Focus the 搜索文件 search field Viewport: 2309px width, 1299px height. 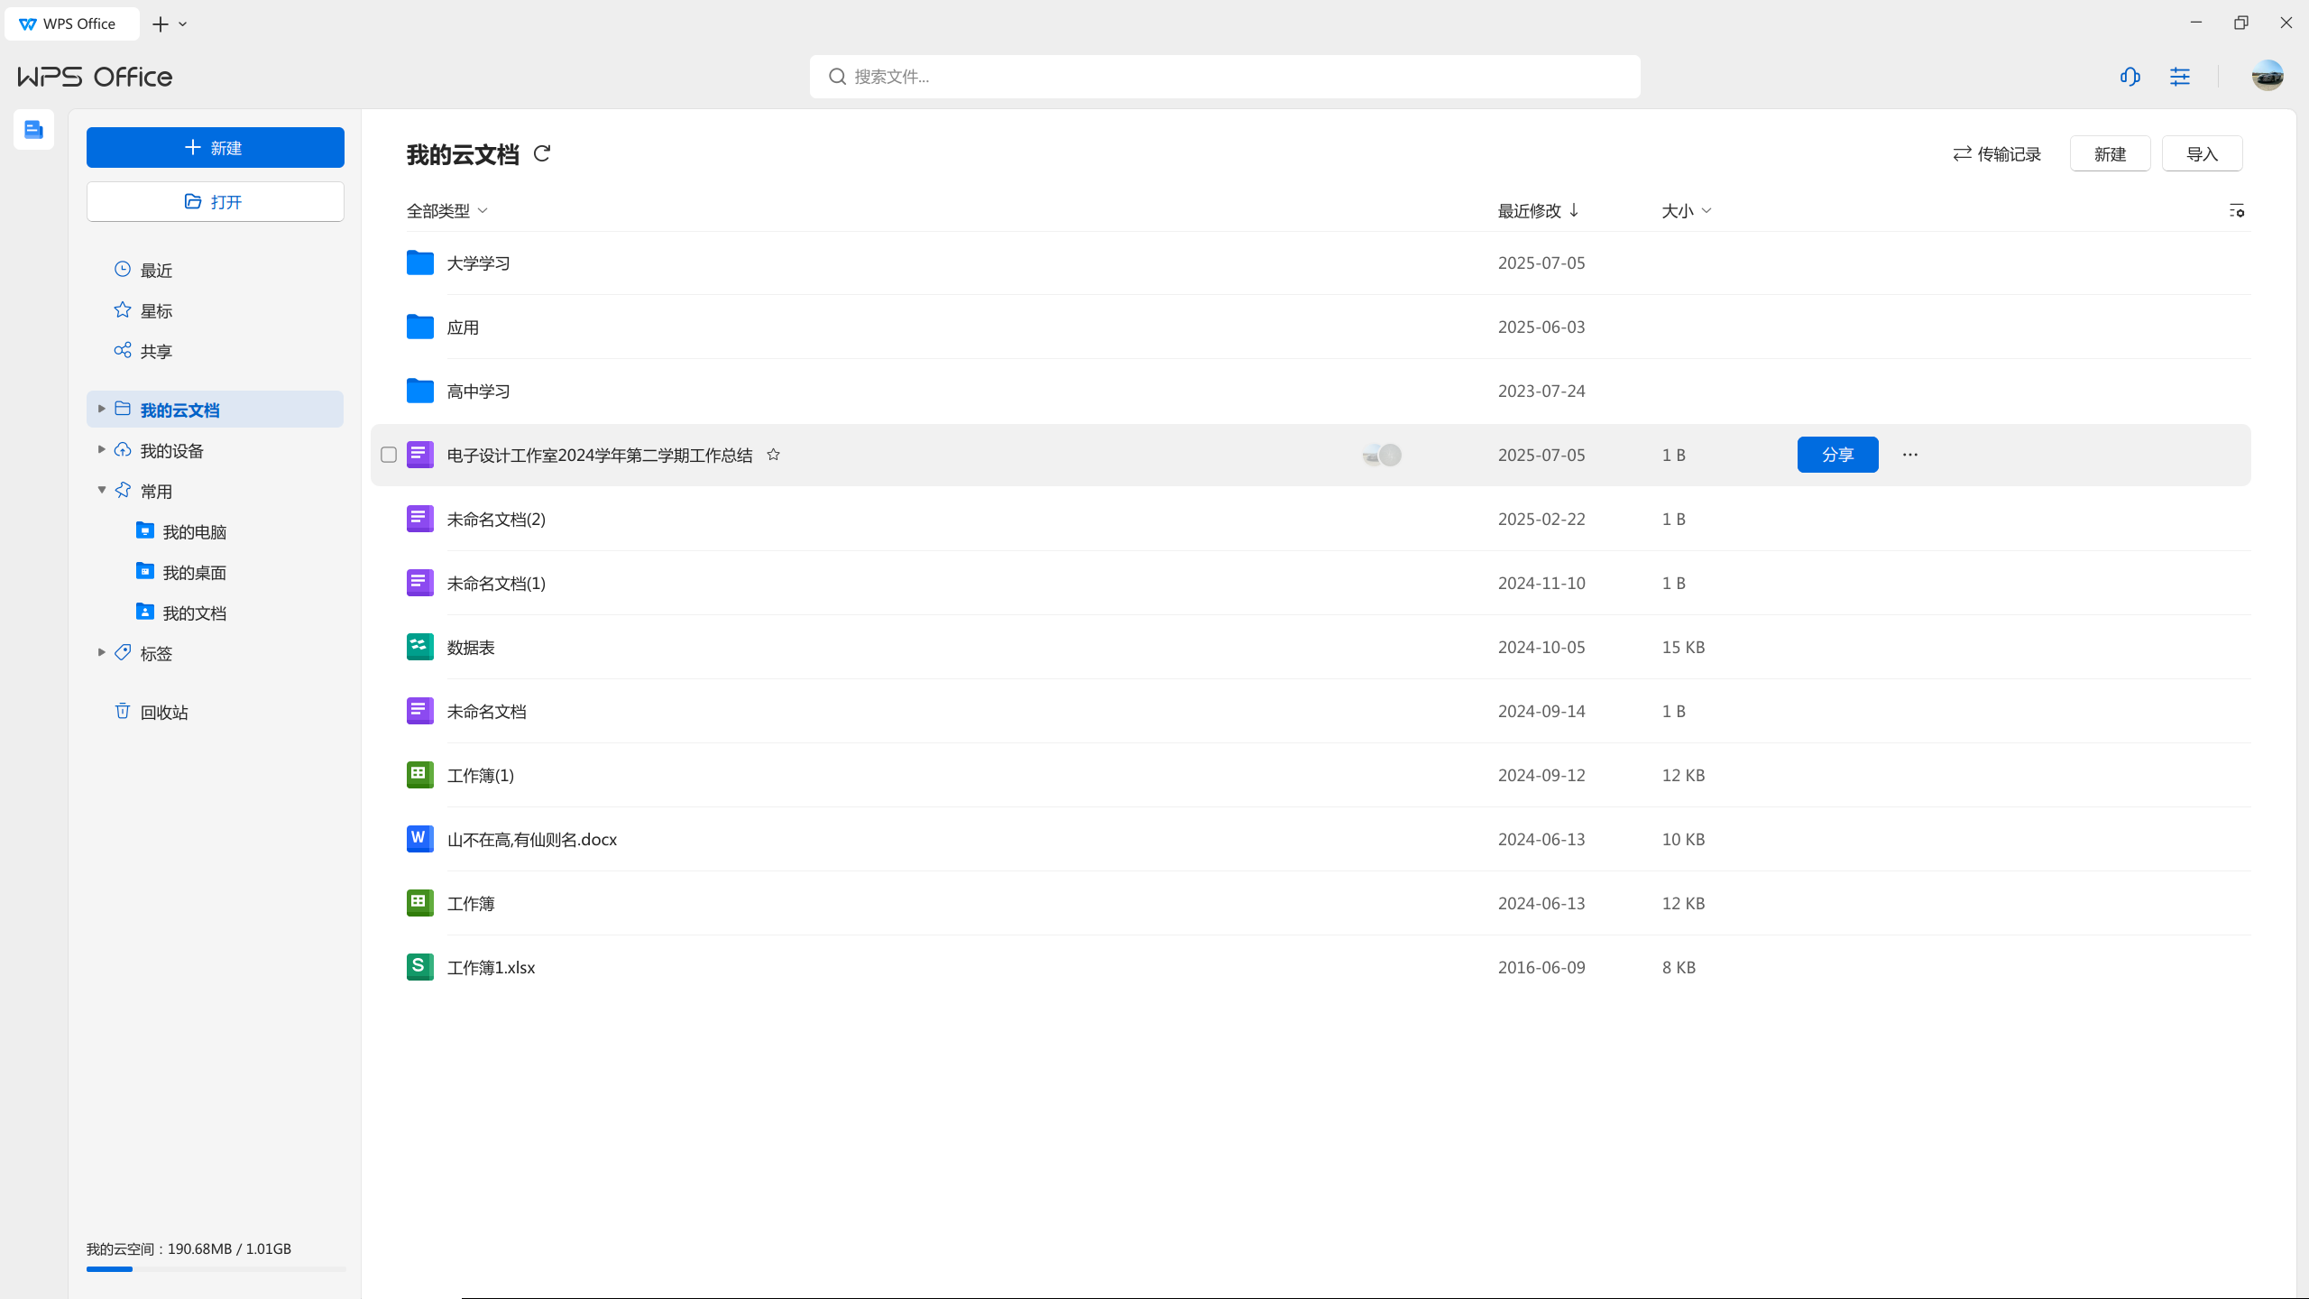click(1225, 77)
